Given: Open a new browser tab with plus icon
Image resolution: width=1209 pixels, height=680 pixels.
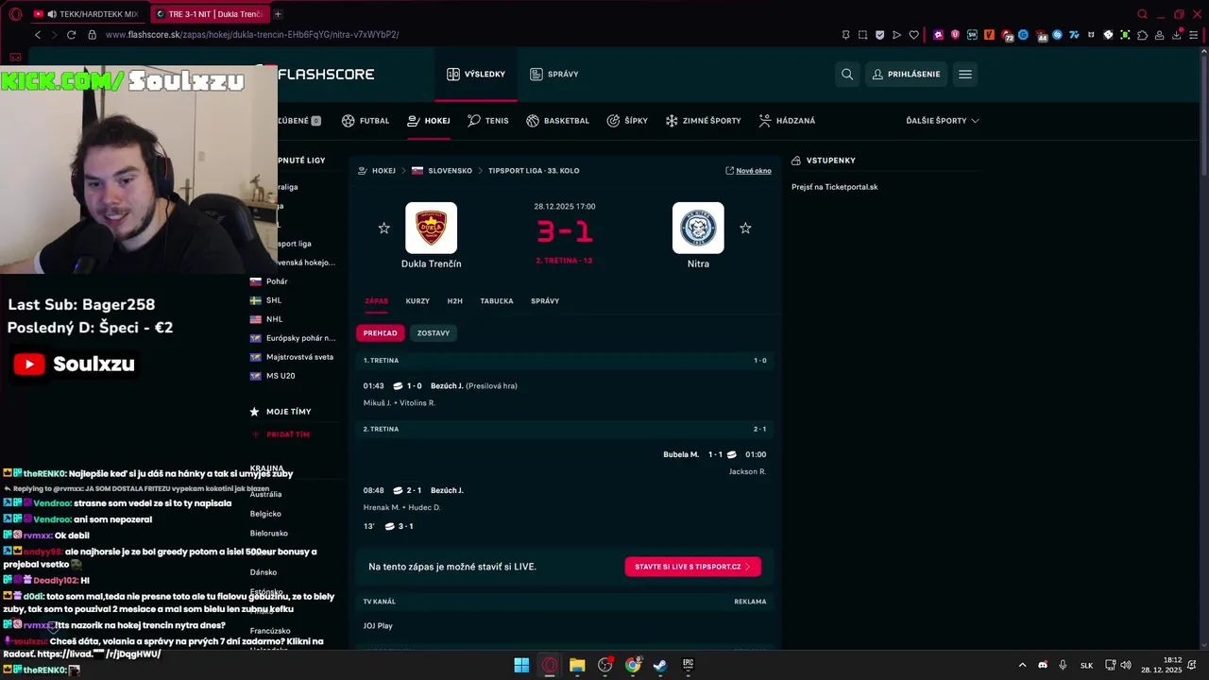Looking at the screenshot, I should pos(278,14).
